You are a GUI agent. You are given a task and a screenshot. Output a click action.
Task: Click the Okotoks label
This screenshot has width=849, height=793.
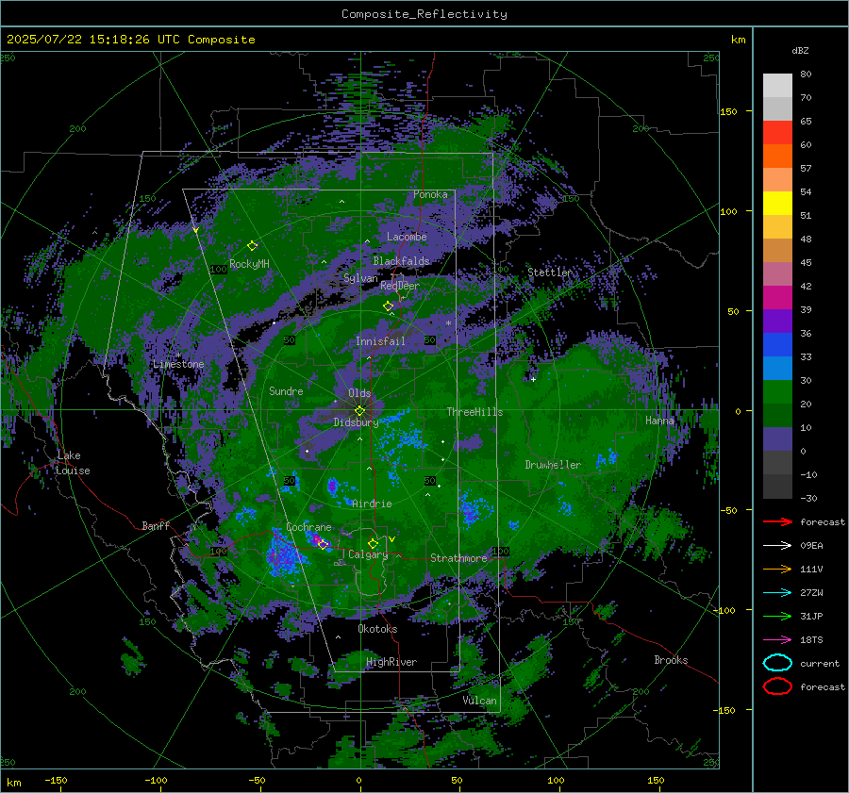(x=377, y=629)
